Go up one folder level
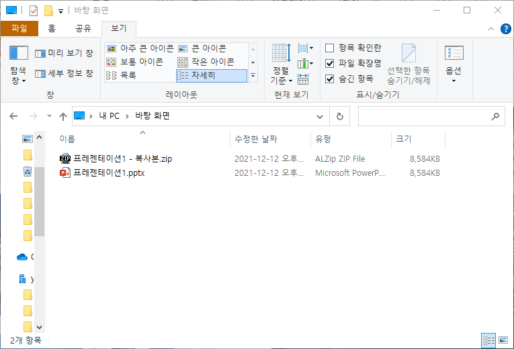The width and height of the screenshot is (514, 349). tap(63, 116)
